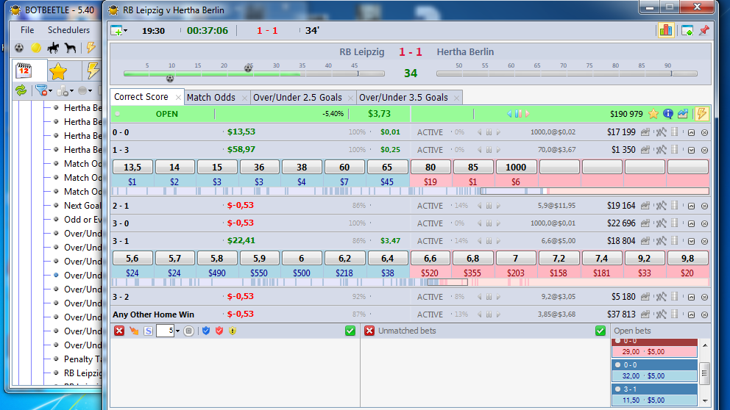Click the yellow shield icon

click(x=233, y=331)
